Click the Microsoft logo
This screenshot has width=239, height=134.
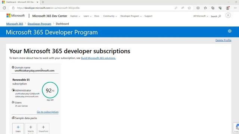point(15,16)
